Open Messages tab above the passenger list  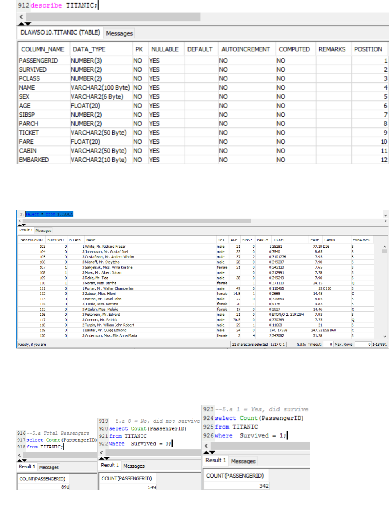point(43,231)
